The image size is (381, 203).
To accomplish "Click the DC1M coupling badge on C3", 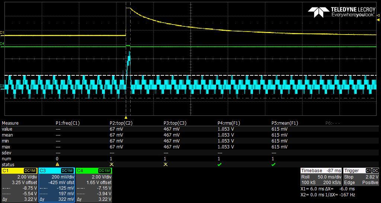I will click(68, 171).
